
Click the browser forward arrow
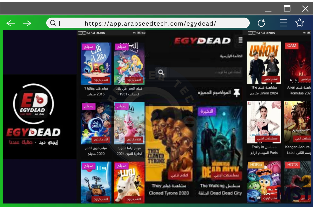[x=27, y=23]
